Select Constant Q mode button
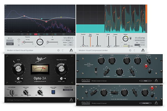Viewport: 167px width, 111px height. coord(10,44)
